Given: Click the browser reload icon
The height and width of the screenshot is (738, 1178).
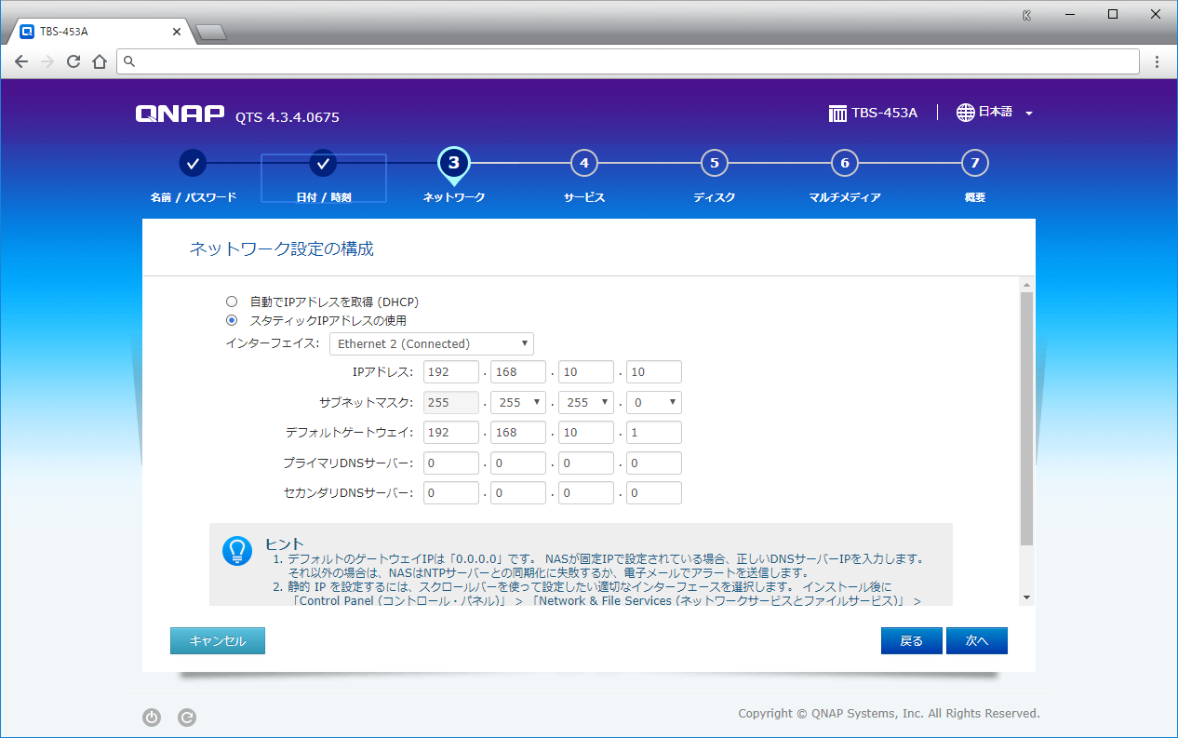Looking at the screenshot, I should (x=74, y=62).
